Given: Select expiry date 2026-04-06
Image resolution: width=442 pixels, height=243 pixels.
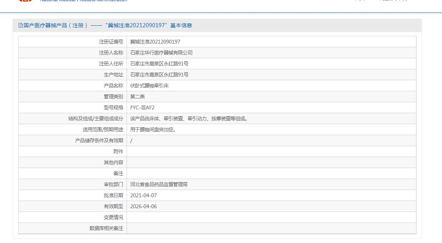Looking at the screenshot, I should coord(144,206).
